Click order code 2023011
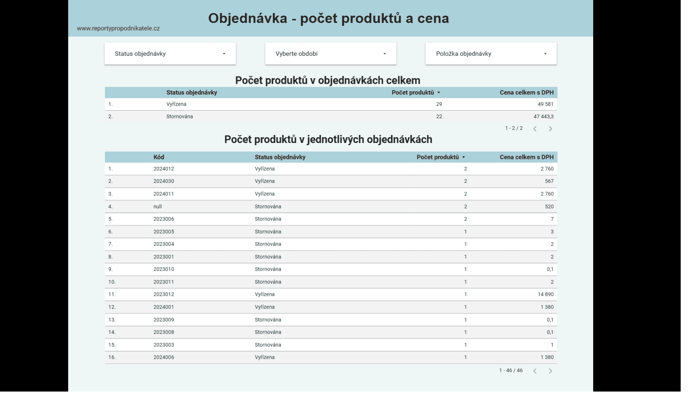Screen dimensions: 700x393 pyautogui.click(x=164, y=282)
